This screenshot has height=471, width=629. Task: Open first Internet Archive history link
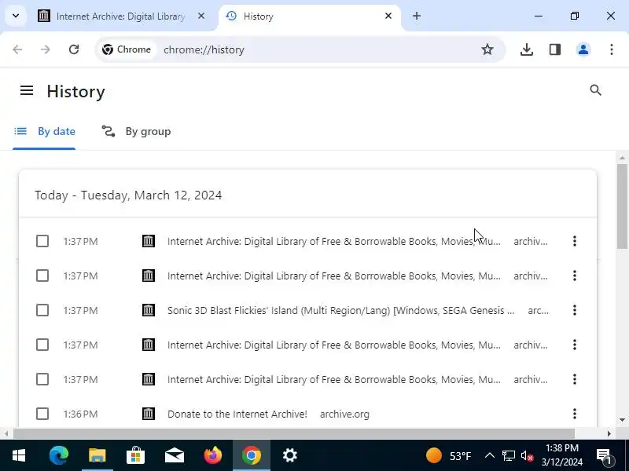point(333,242)
